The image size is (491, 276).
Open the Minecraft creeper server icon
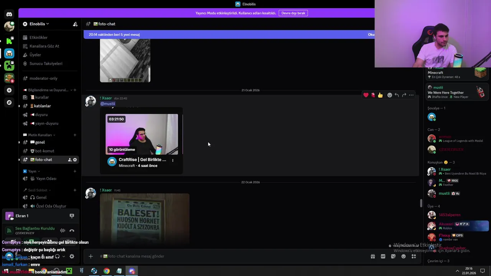(x=9, y=66)
